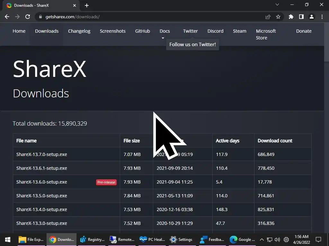Open File Explorer from the taskbar
The height and width of the screenshot is (246, 329).
[x=31, y=240]
